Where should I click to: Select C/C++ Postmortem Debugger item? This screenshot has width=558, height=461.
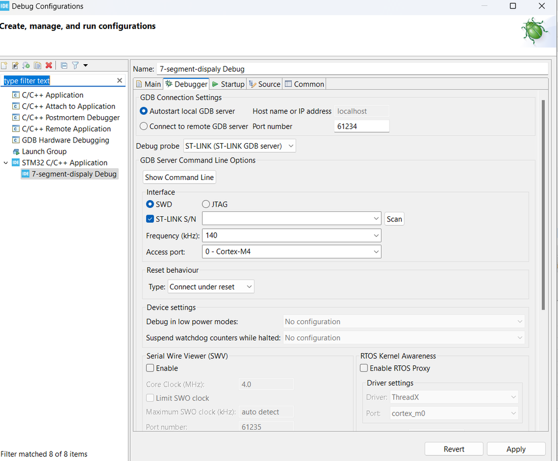tap(66, 117)
